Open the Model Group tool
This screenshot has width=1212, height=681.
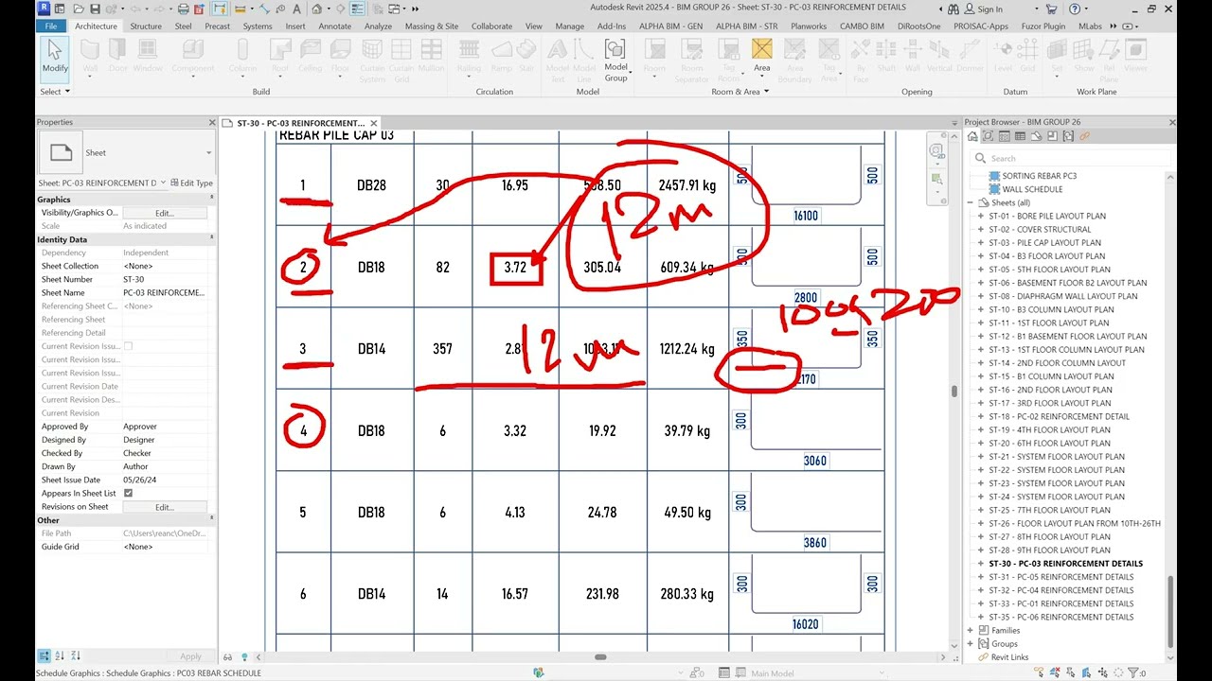[616, 61]
